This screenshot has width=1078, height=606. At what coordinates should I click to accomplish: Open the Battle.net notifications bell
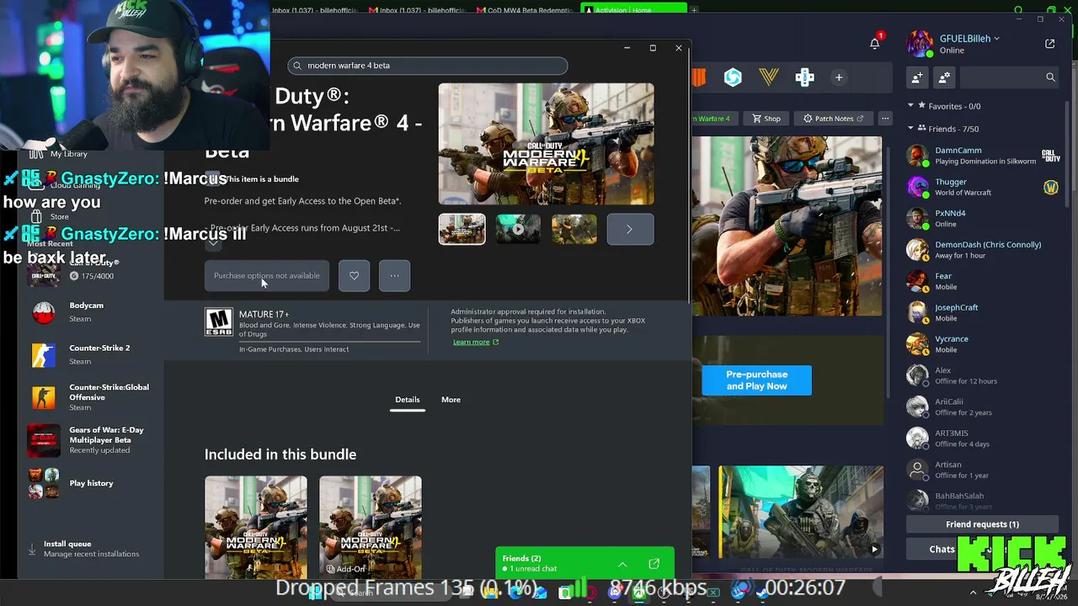[x=875, y=43]
